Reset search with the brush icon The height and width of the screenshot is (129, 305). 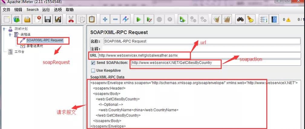(x=250, y=19)
